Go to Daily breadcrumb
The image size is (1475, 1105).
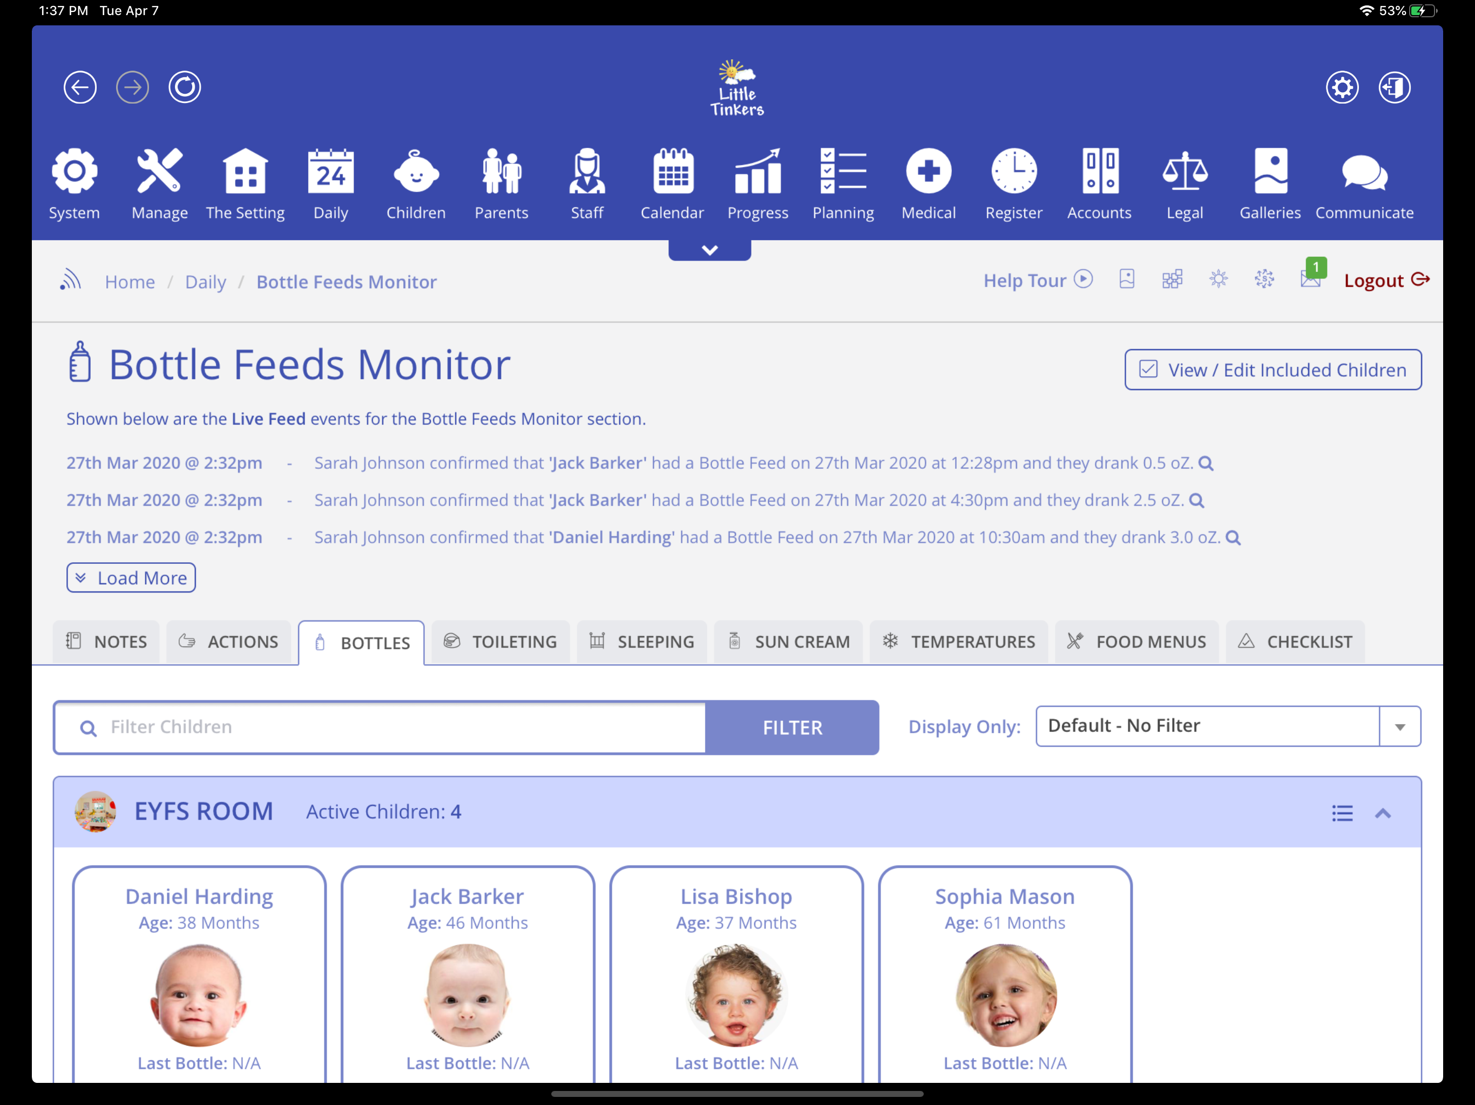point(205,282)
